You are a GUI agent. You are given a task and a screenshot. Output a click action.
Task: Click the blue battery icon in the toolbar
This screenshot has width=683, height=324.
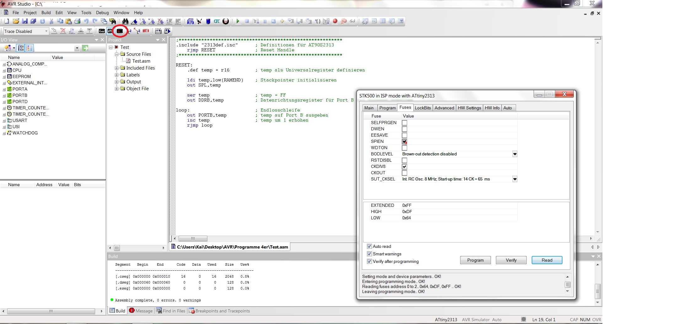[x=208, y=21]
